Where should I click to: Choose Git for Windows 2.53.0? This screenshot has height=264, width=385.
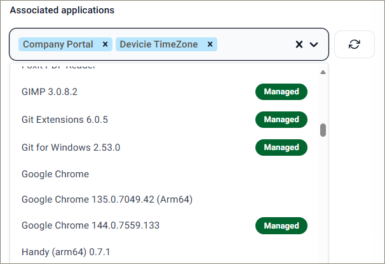coord(71,148)
